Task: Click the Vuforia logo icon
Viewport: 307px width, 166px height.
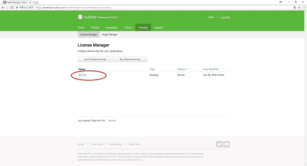Action: point(80,17)
